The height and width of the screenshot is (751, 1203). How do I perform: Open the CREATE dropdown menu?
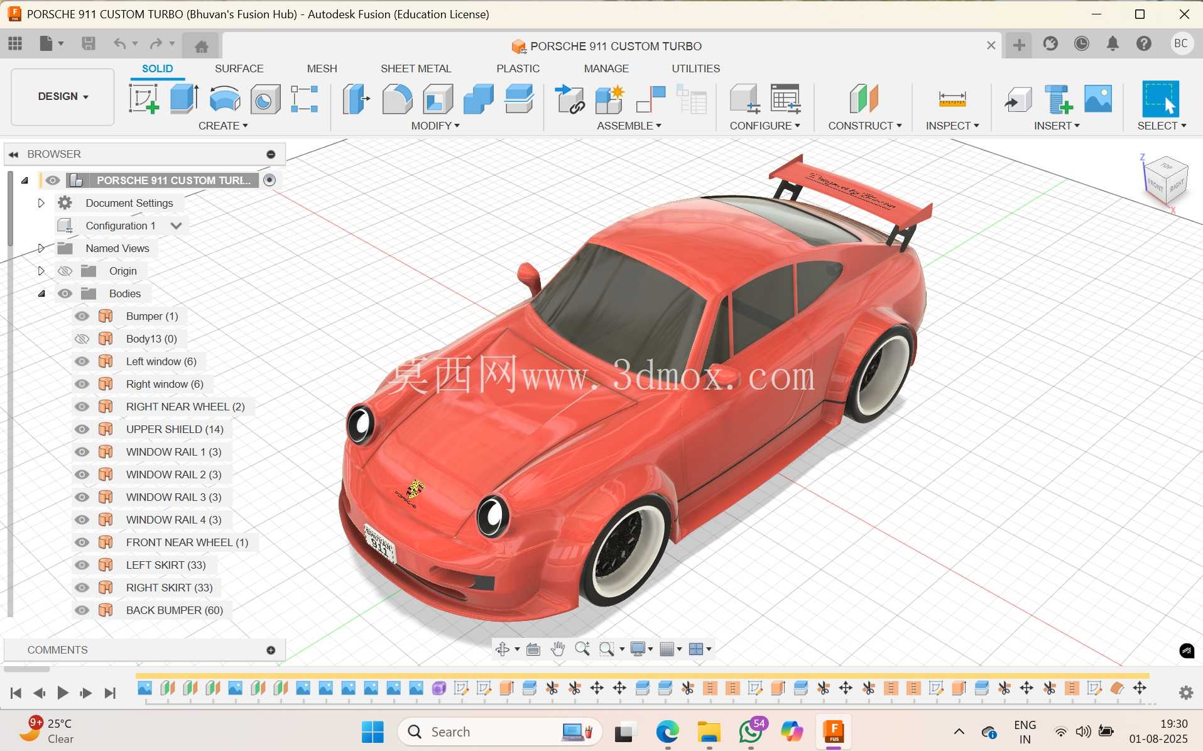[x=223, y=126]
